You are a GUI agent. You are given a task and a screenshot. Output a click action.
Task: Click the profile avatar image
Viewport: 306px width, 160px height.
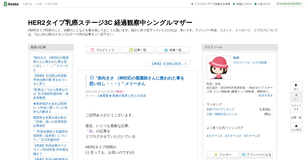[x=219, y=68]
